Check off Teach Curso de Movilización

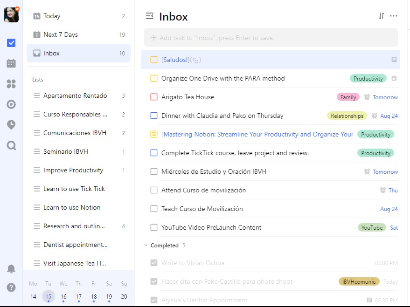[x=154, y=209]
